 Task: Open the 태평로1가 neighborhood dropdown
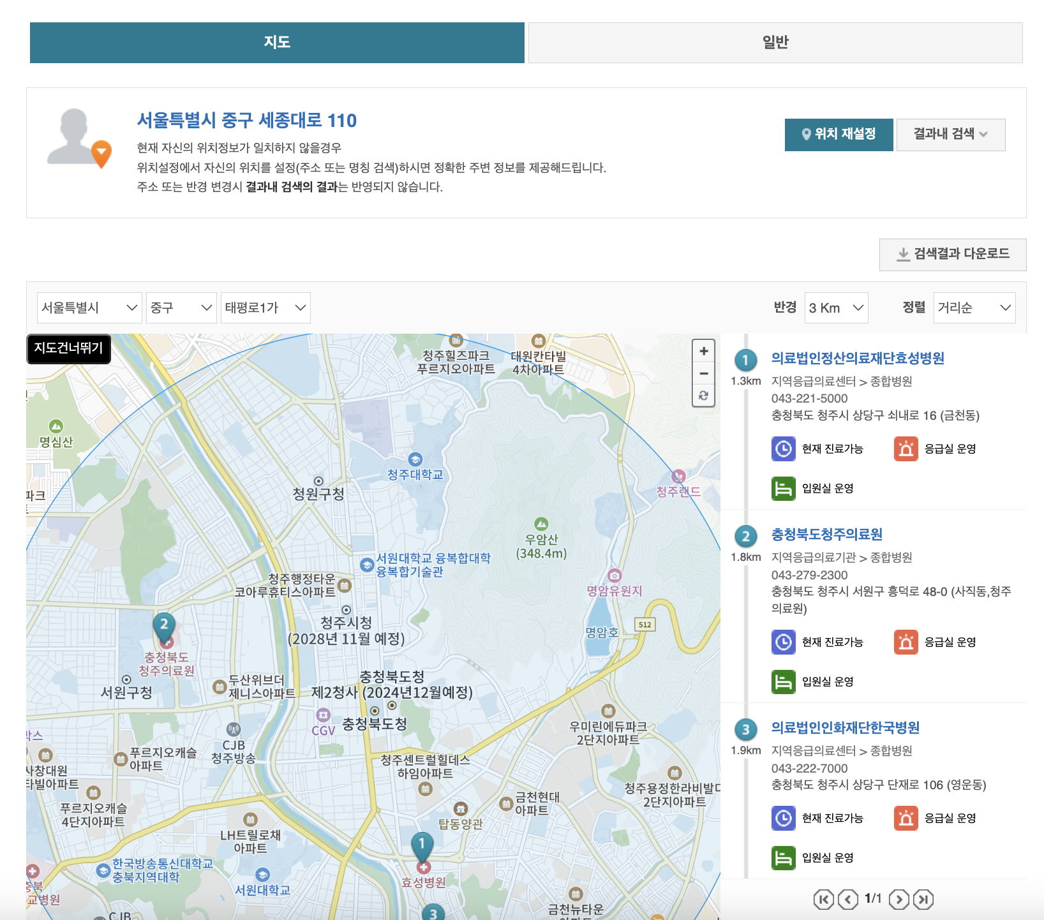[x=265, y=308]
